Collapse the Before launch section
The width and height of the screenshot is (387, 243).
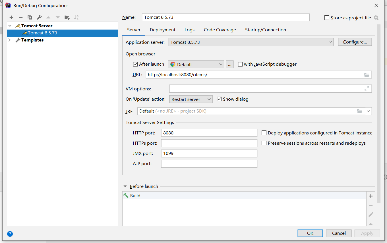[125, 186]
